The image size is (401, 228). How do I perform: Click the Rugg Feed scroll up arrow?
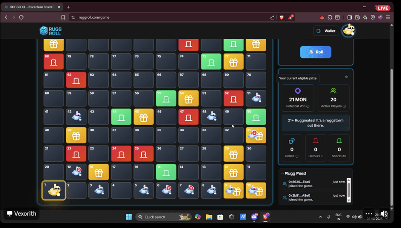349,180
